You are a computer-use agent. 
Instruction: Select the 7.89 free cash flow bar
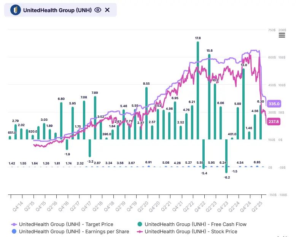95,118
